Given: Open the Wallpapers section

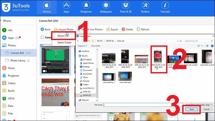Looking at the screenshot, I should (x=106, y=7).
